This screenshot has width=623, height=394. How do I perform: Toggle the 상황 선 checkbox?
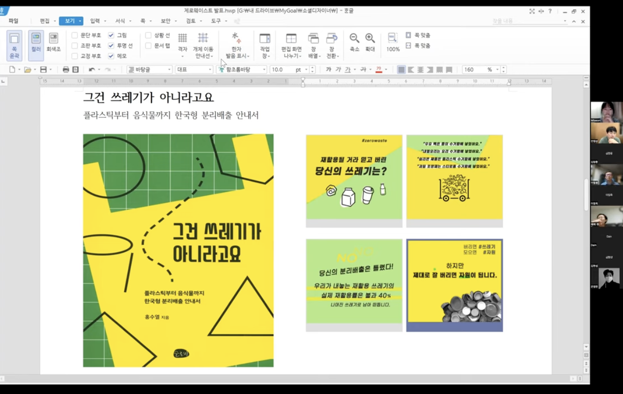148,35
